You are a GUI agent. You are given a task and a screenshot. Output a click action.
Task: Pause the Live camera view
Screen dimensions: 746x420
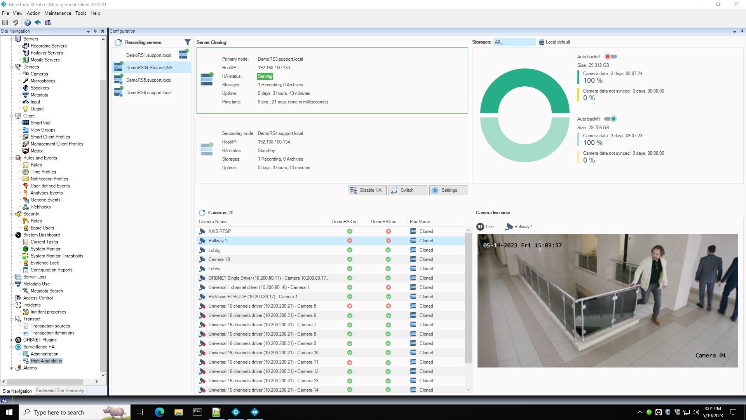tap(480, 227)
